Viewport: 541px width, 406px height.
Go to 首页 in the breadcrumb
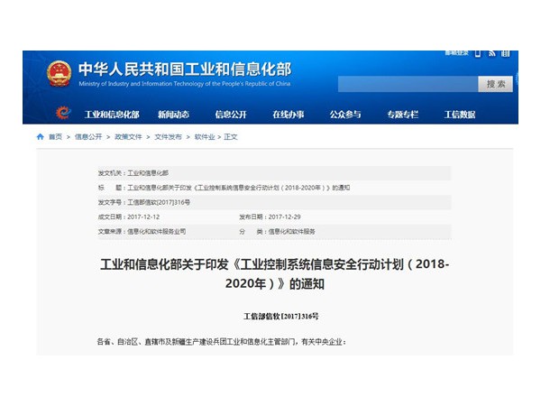point(55,137)
